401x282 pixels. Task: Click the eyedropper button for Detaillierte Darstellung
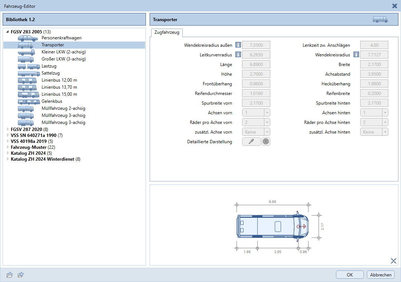(251, 142)
